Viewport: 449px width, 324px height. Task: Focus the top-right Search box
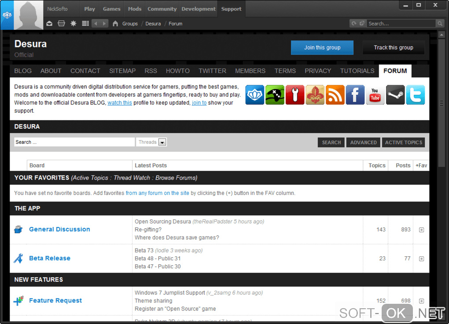(401, 23)
